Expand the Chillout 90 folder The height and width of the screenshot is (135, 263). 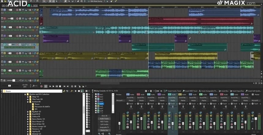point(28,117)
